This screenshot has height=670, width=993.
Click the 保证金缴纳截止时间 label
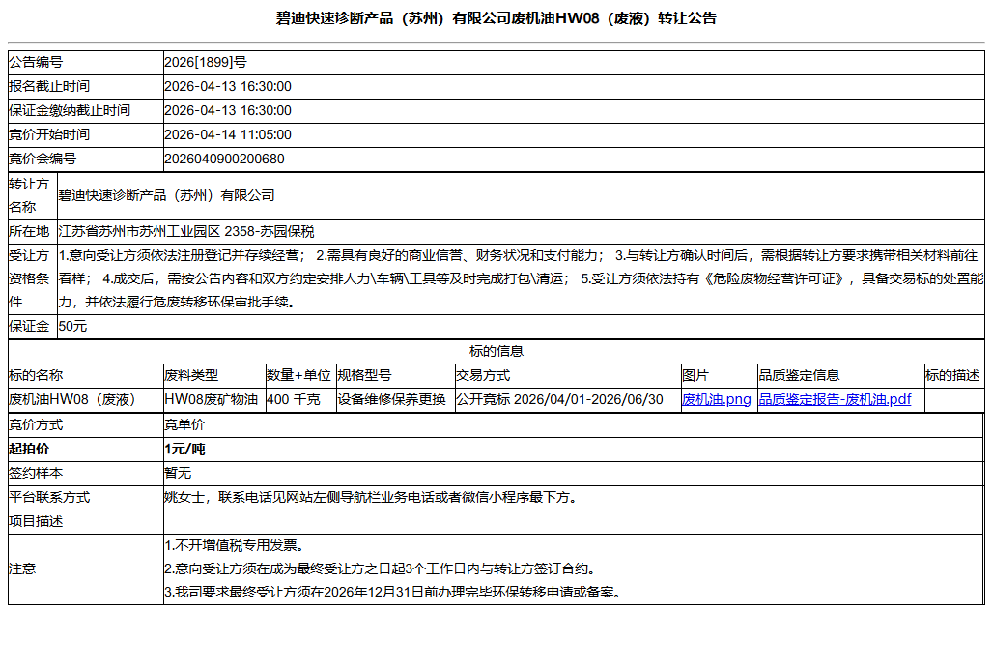[x=70, y=110]
